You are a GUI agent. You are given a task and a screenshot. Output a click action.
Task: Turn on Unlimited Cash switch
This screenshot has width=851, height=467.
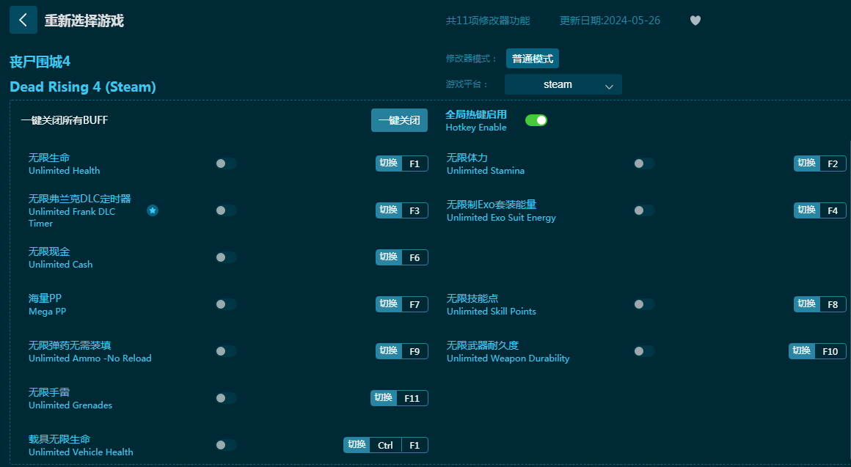point(226,257)
